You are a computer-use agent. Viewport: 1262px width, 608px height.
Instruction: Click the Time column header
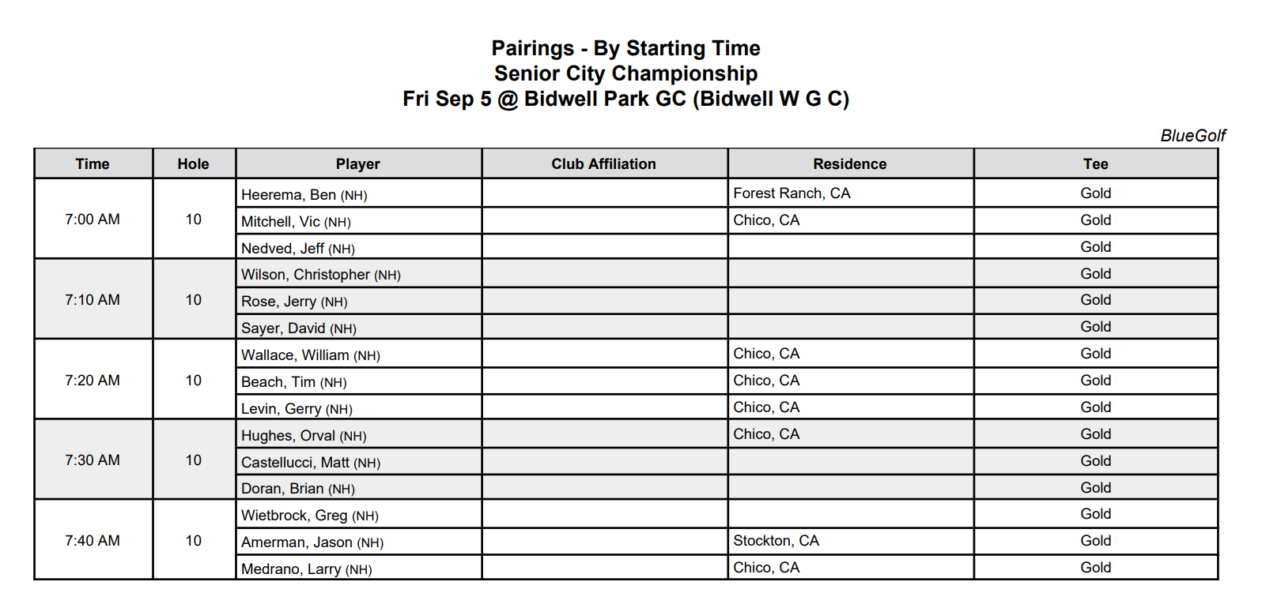[93, 164]
